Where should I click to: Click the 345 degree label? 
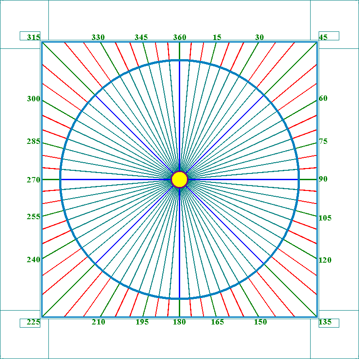[x=141, y=37]
